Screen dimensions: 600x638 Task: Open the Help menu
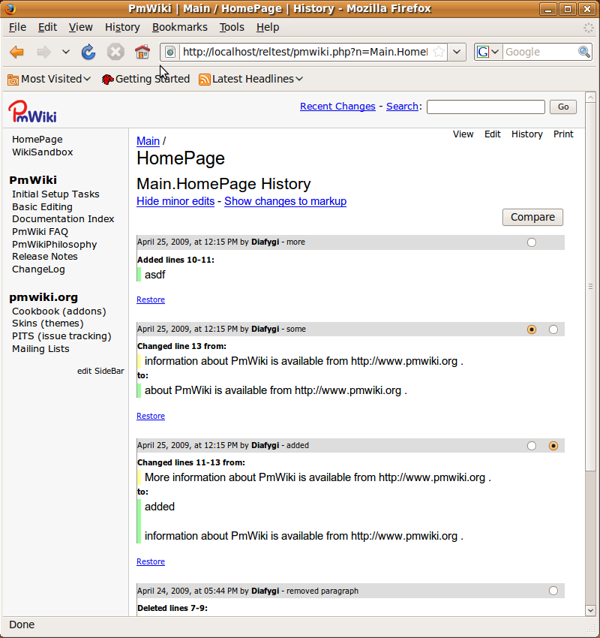point(268,27)
